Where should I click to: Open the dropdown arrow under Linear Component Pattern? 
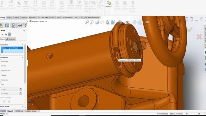pos(35,14)
